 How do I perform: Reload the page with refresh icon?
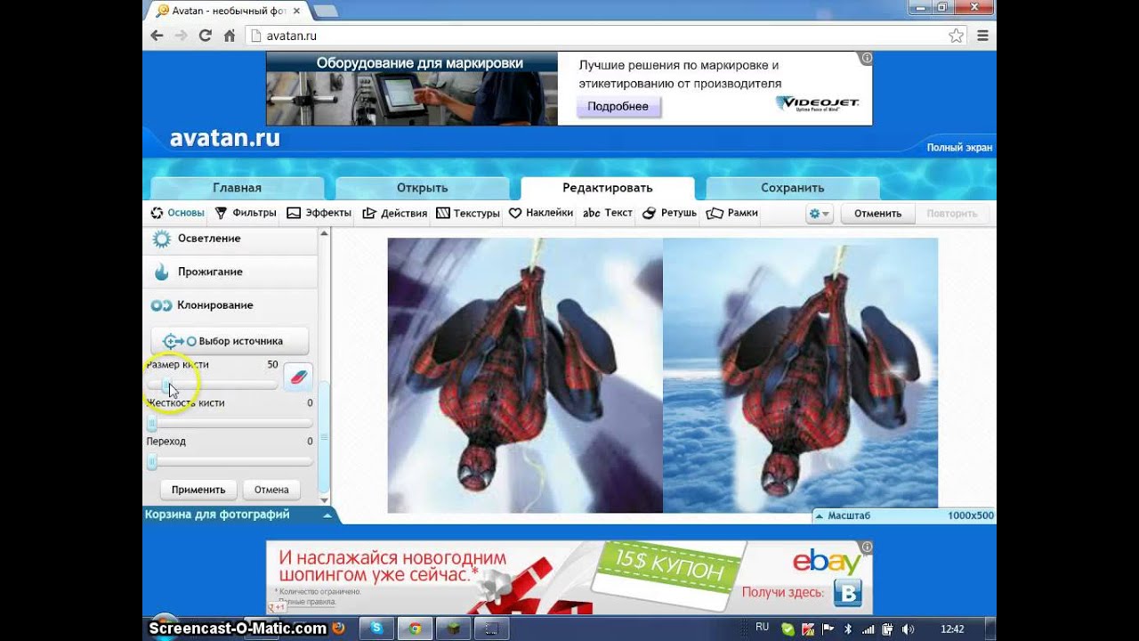[205, 36]
